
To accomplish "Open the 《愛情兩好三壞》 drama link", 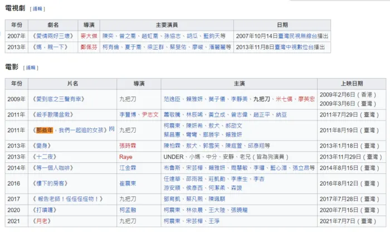I will [53, 36].
